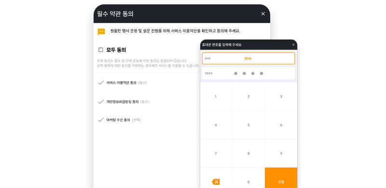The height and width of the screenshot is (188, 386).
Task: Tap the backspace delete icon on keypad
Action: 216,182
